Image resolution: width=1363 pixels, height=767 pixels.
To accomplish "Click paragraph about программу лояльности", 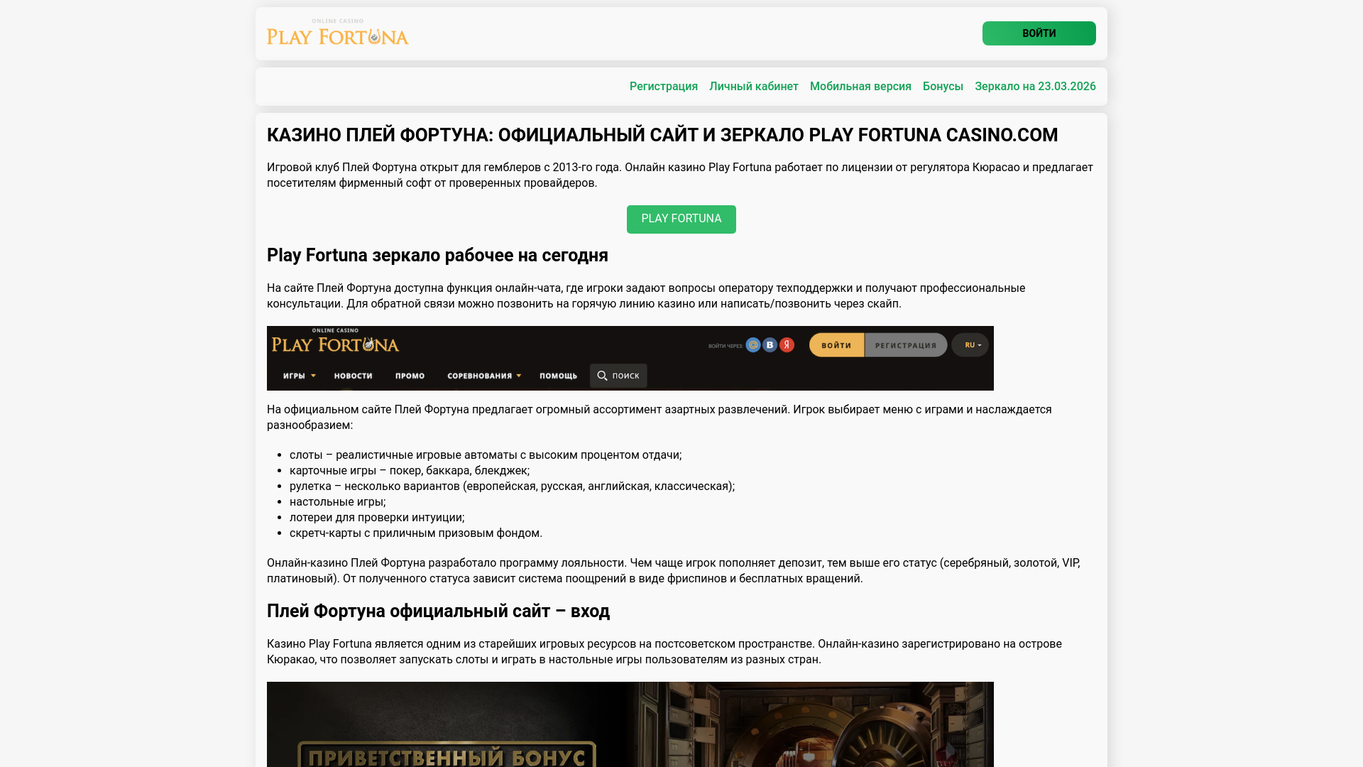I will (x=674, y=571).
